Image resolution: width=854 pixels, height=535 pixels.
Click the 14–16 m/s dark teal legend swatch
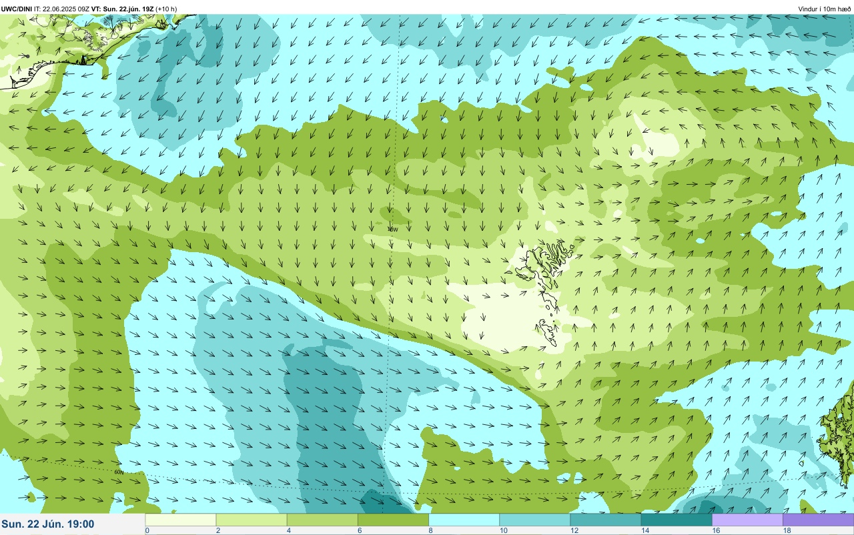tap(676, 520)
